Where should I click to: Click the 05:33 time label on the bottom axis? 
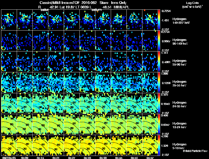coord(87,158)
